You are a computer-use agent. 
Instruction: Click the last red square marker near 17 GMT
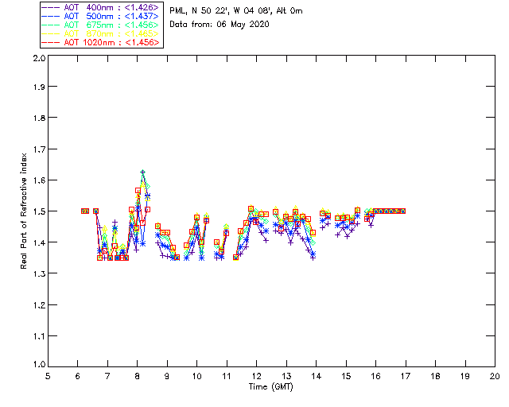(402, 211)
